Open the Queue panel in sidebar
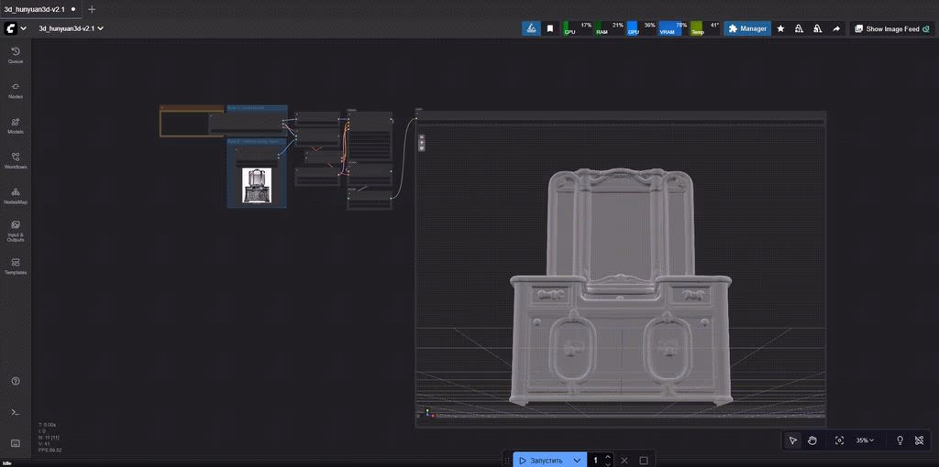 point(16,55)
